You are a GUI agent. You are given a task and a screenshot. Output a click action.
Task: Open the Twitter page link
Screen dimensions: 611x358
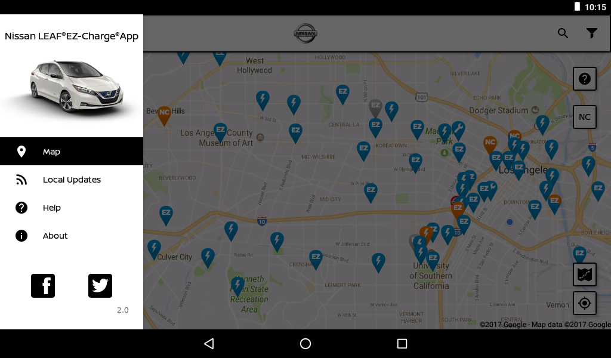pos(100,286)
